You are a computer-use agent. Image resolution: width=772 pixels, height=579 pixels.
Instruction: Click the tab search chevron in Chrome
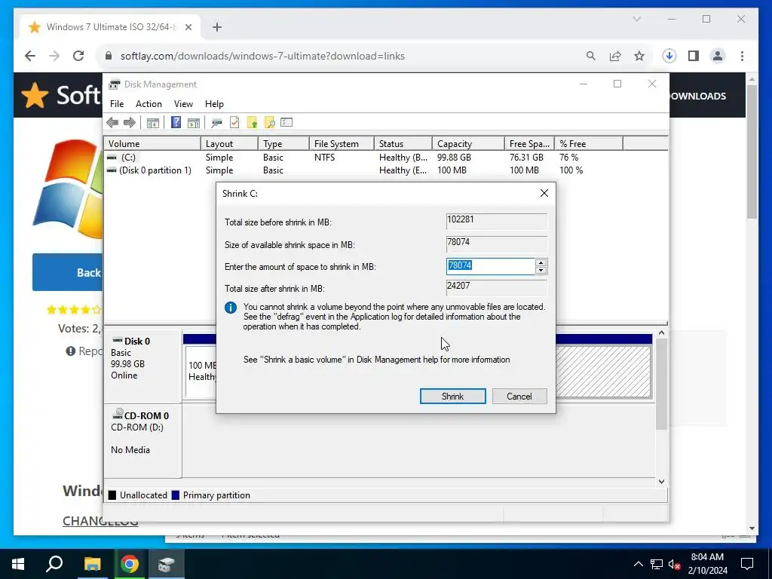tap(636, 19)
